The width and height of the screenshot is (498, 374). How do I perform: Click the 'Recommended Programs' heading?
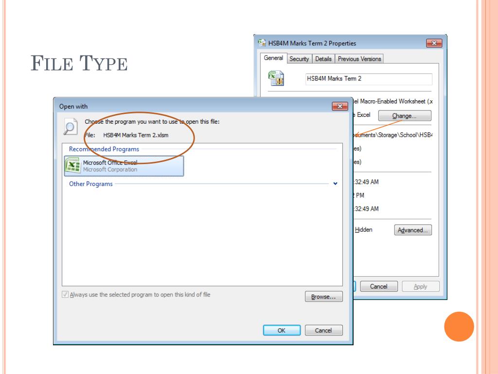[x=104, y=149]
